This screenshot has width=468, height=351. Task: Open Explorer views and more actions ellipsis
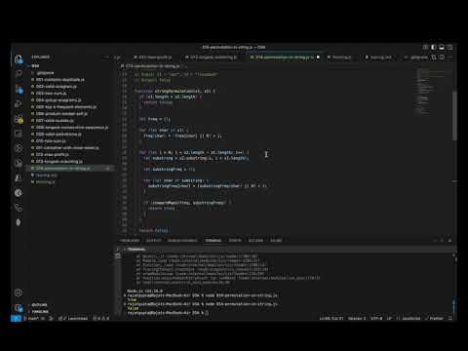coord(105,58)
